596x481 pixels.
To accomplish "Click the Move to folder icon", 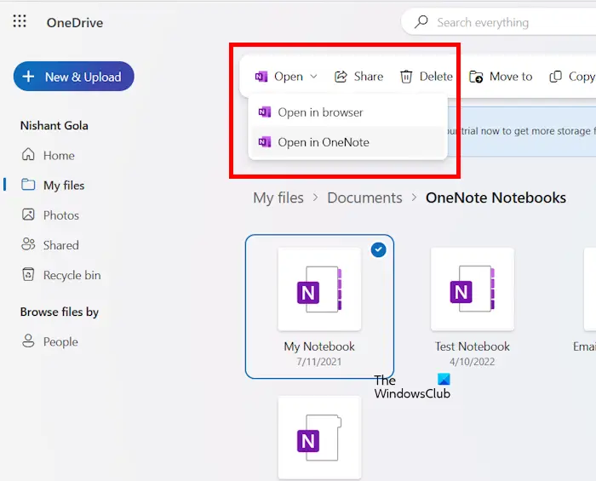I will pos(476,77).
